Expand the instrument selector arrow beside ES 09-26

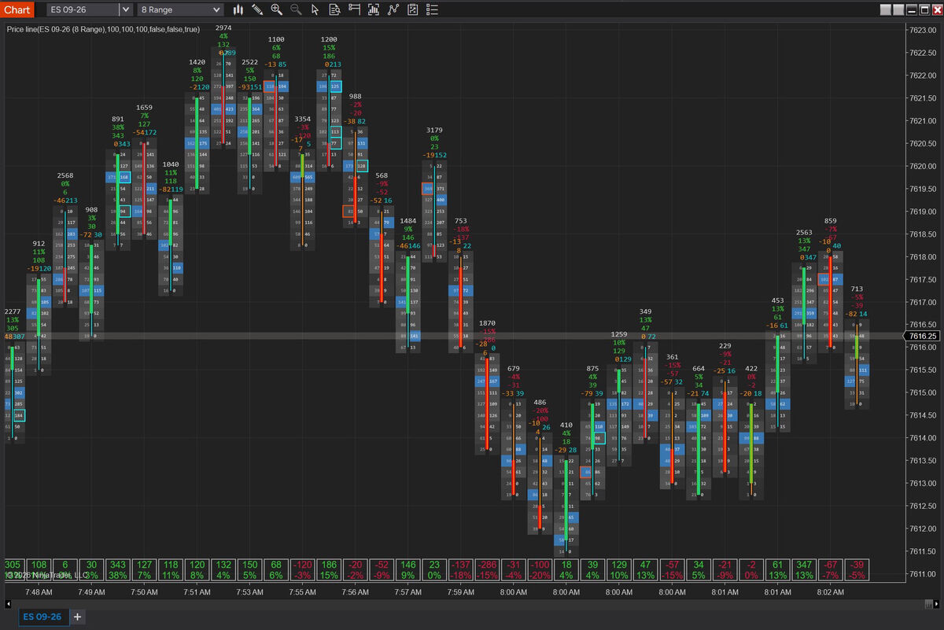coord(125,9)
